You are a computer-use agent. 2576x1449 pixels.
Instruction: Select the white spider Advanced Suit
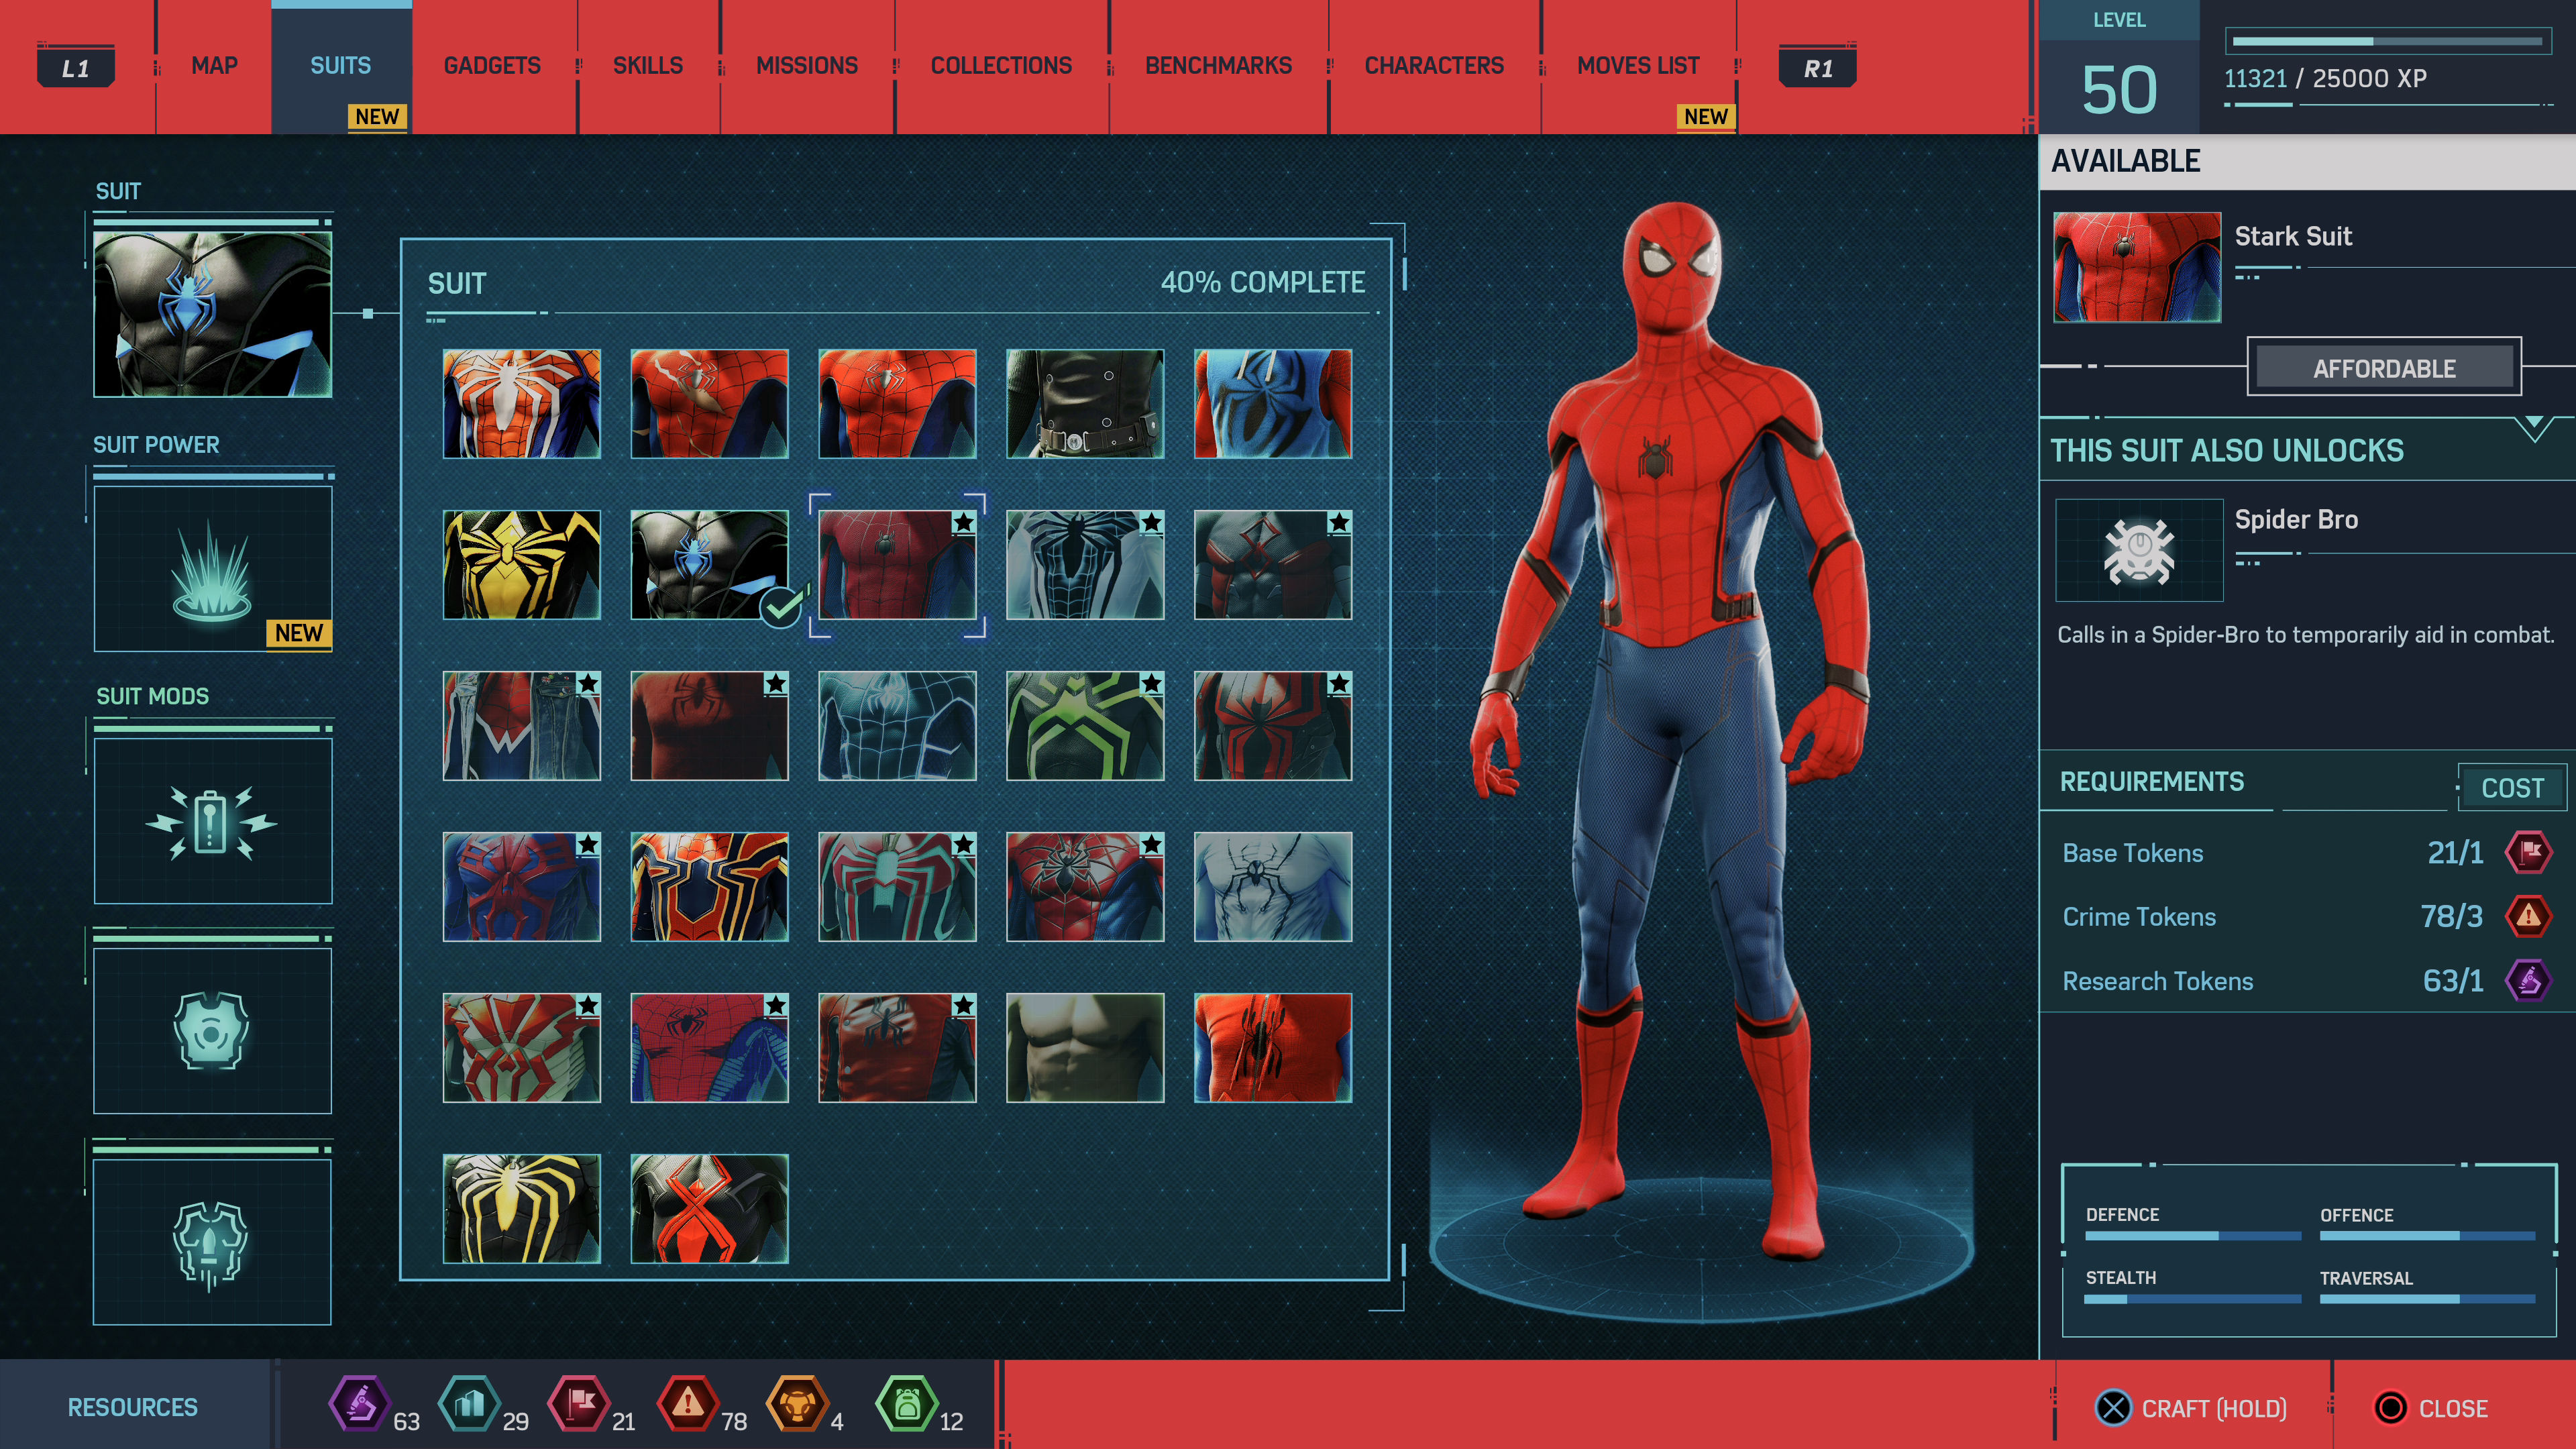522,404
